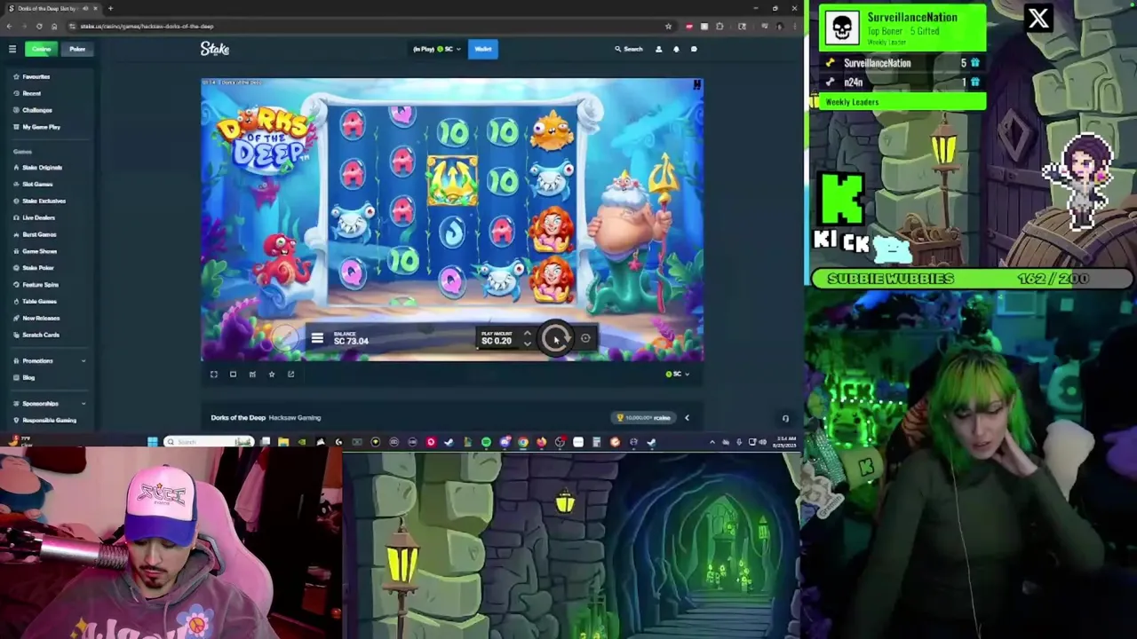Screen dimensions: 1137x639
Task: Open Chrome extensions puzzle icon
Action: 720,26
